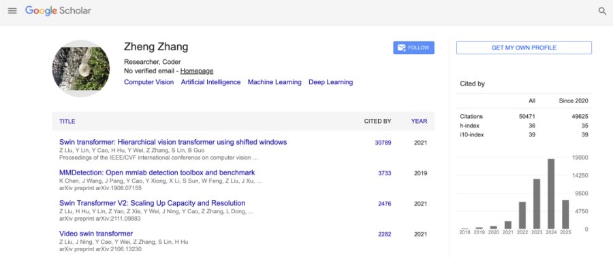View the 30789 citations list
This screenshot has height=258, width=613.
(x=383, y=143)
